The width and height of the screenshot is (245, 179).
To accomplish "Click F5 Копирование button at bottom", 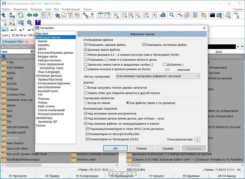I will (87, 176).
